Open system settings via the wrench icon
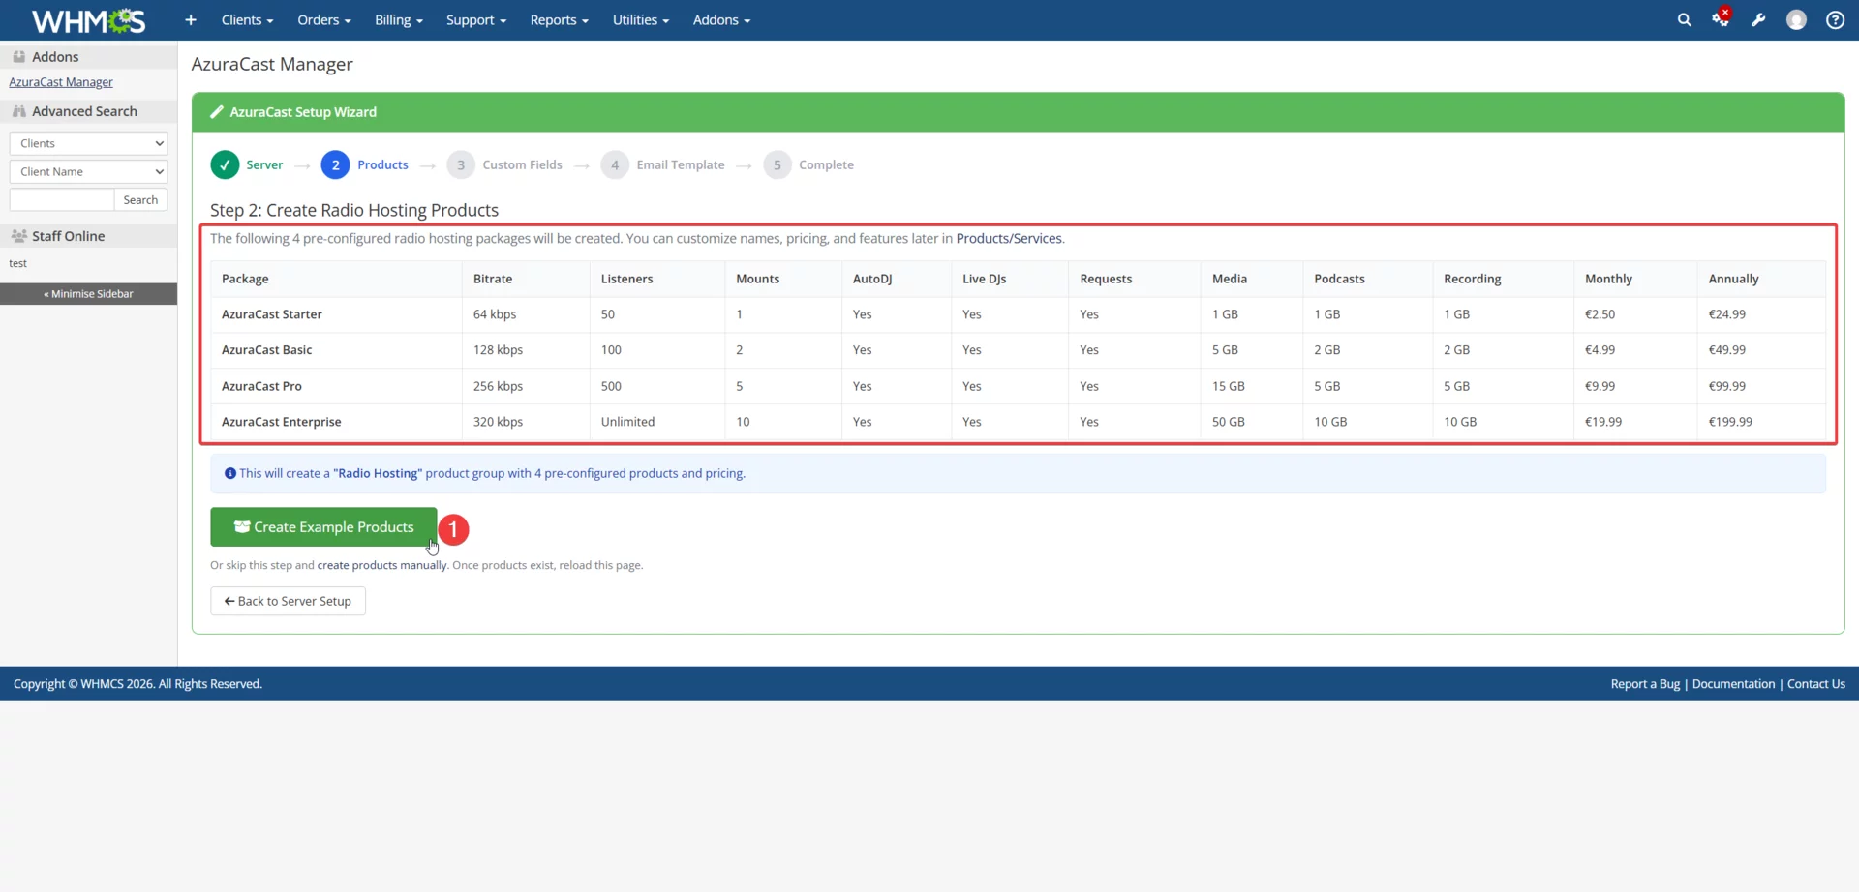1859x892 pixels. (1759, 19)
